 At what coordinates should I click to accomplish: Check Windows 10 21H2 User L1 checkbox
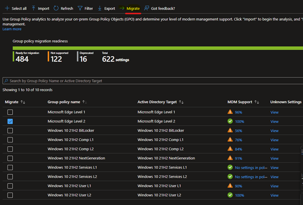10,186
